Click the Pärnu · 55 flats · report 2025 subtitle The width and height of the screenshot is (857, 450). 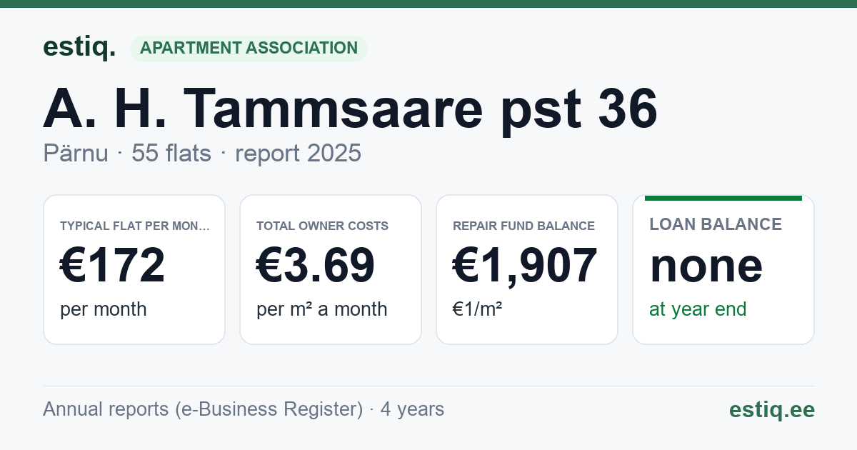[202, 154]
